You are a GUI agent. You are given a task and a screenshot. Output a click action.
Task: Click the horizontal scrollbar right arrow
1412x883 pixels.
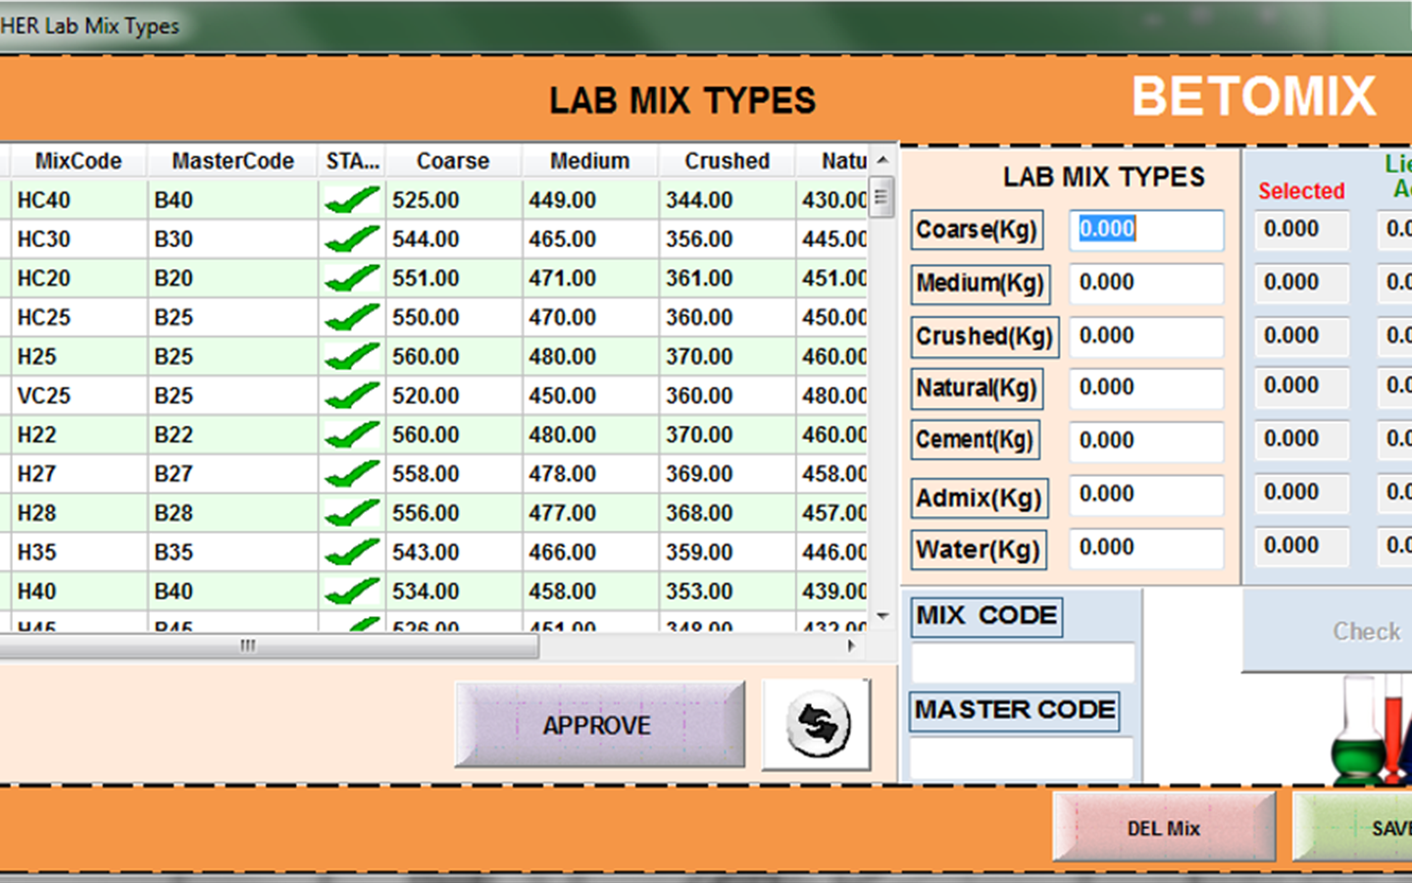(851, 646)
